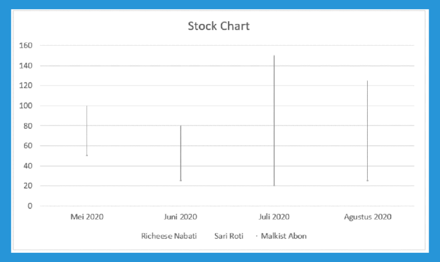The image size is (440, 262).
Task: Click the Juni 2020 axis label
Action: point(180,217)
